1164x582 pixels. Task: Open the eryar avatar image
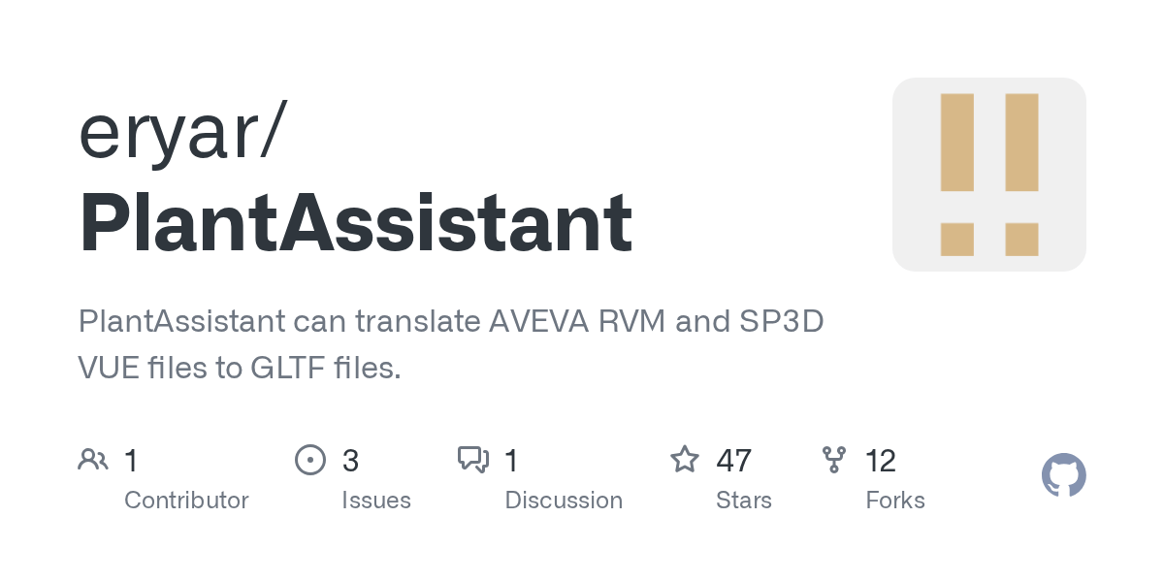(988, 175)
